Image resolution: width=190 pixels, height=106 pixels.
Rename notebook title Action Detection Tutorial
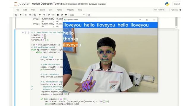coord(47,4)
